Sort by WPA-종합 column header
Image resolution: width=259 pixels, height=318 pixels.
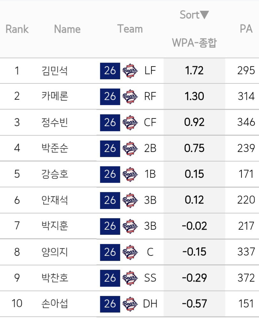click(194, 43)
